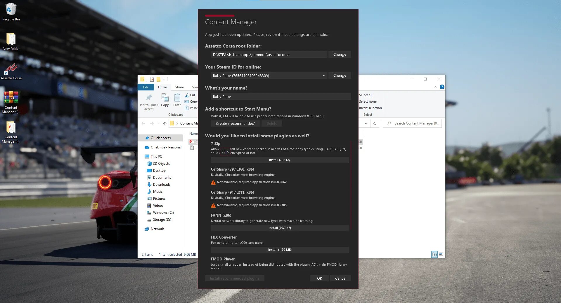This screenshot has width=561, height=303.
Task: Refresh the Explorer folder view
Action: click(x=375, y=123)
